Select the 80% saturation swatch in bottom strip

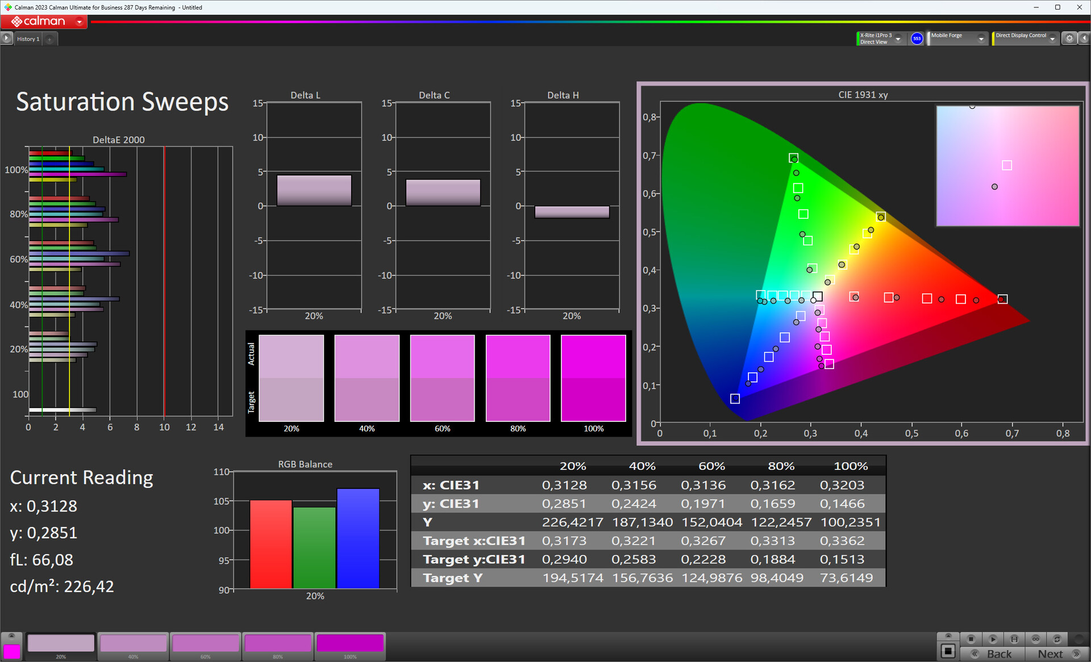pos(278,646)
